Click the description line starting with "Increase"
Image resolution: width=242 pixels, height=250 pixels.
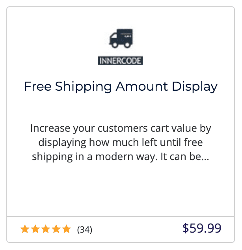click(x=121, y=129)
